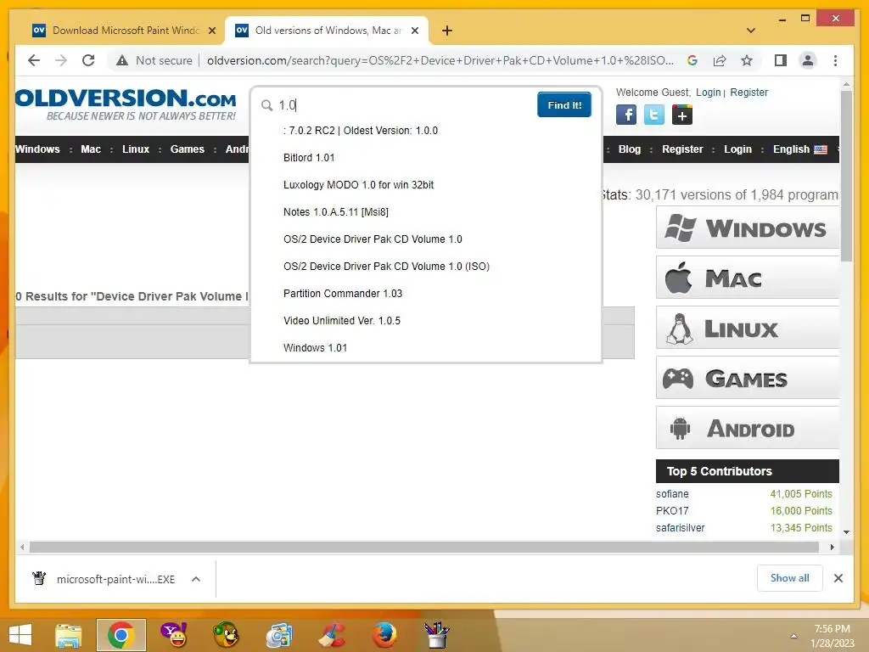
Task: Open Linux in the navigation bar
Action: pos(136,149)
